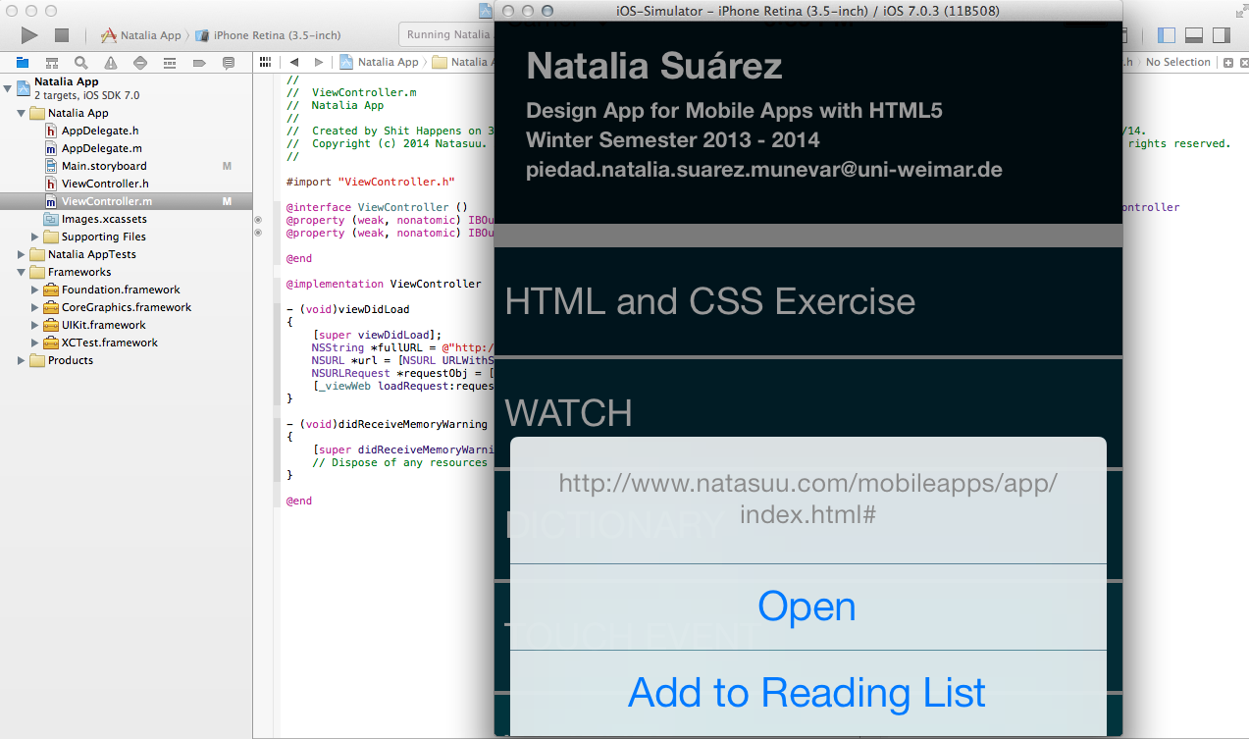Open the Breakpoint navigator icon
Viewport: 1249px width, 739px height.
coord(199,63)
